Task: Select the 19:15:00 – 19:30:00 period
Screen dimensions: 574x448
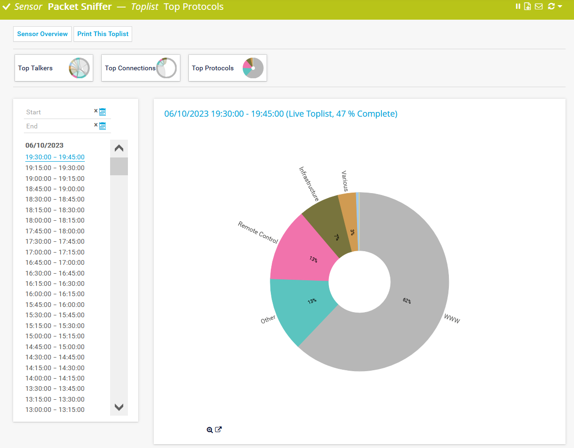Action: click(x=55, y=168)
